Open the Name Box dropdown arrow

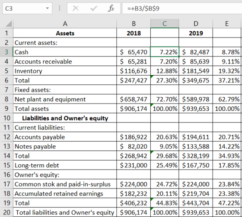pos(48,8)
